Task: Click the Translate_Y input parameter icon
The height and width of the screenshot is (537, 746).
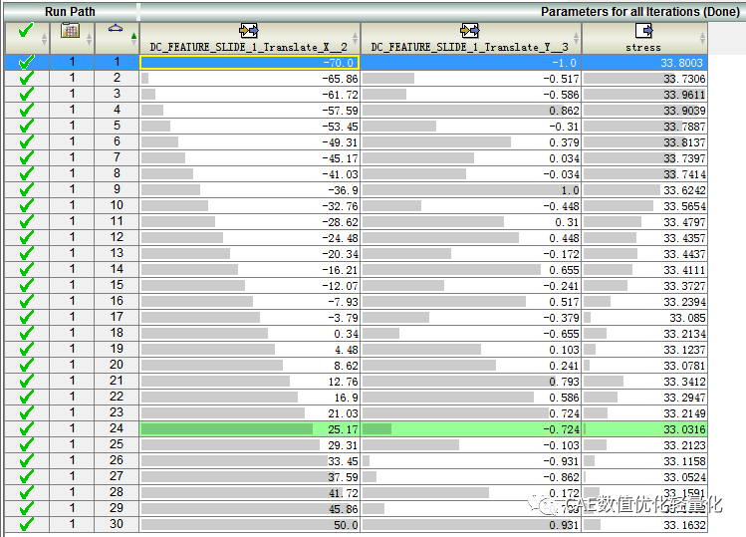Action: (x=469, y=31)
